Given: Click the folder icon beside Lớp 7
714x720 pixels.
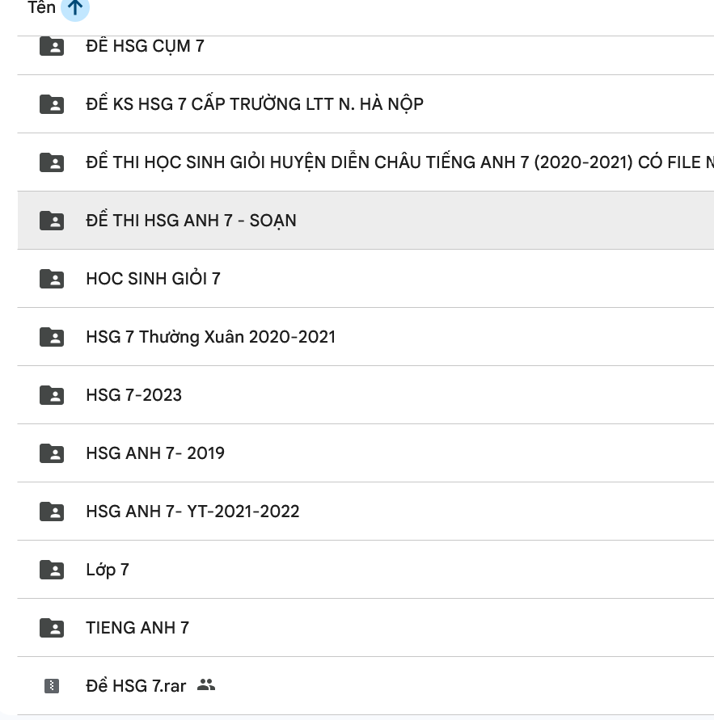Looking at the screenshot, I should pos(52,570).
